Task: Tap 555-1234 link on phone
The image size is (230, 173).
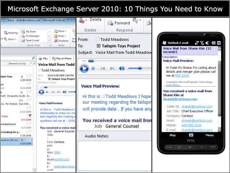Action: (182, 76)
